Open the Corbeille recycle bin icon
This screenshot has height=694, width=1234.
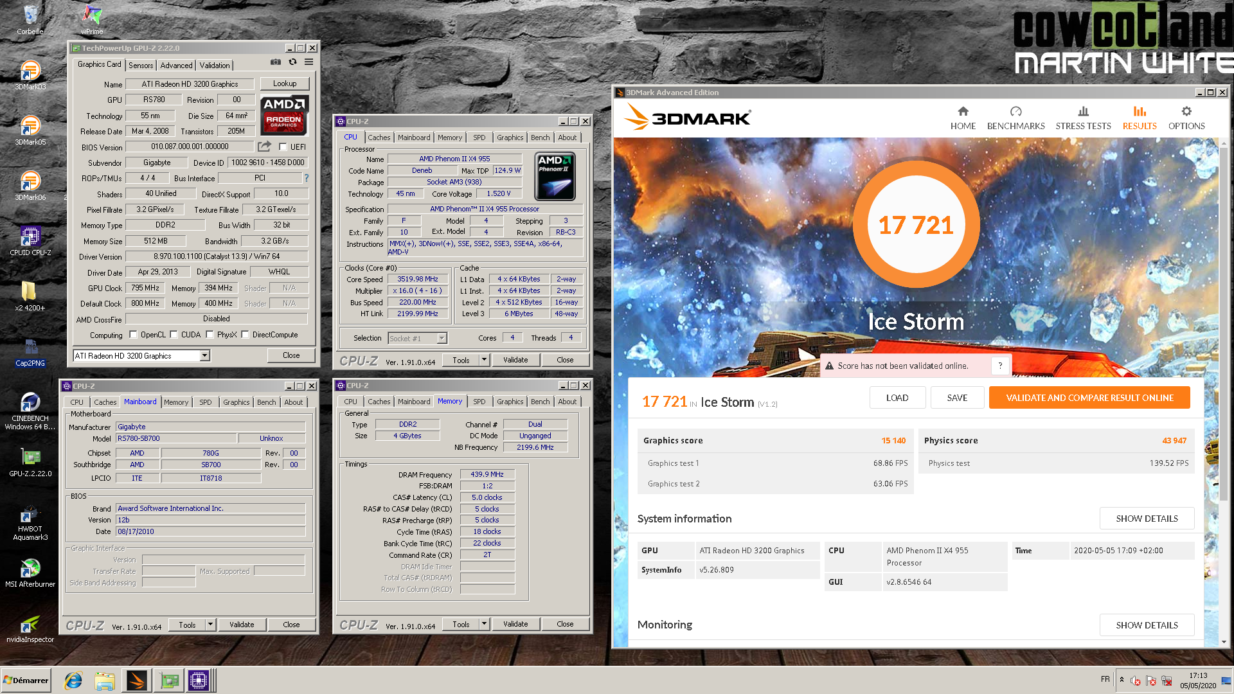[x=30, y=19]
